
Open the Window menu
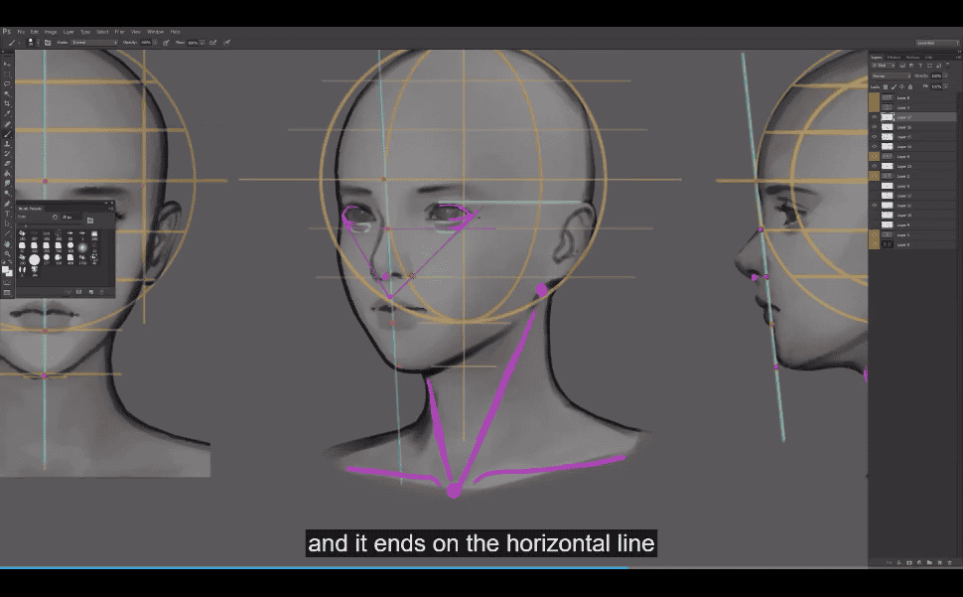coord(155,32)
